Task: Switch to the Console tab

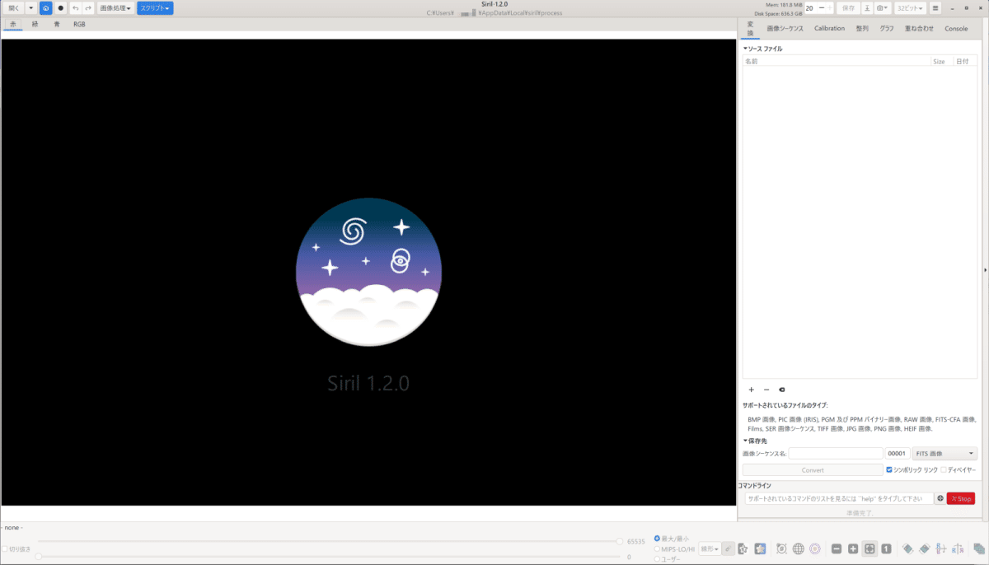Action: click(956, 28)
